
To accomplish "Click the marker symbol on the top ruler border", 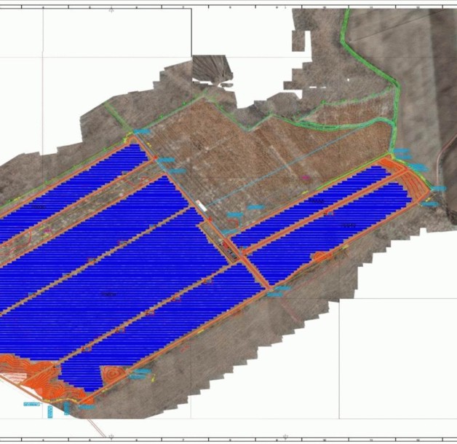I will (111, 9).
